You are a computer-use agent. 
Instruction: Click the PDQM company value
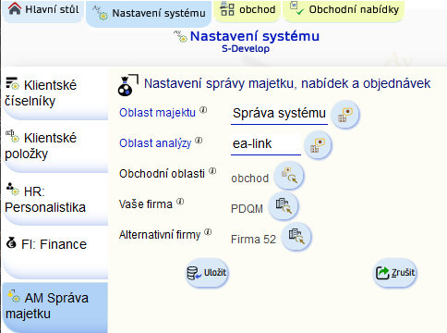click(247, 209)
